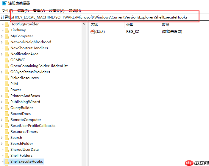This screenshot has height=166, width=209.
Task: Select the Shell Folders key label
Action: pyautogui.click(x=21, y=156)
